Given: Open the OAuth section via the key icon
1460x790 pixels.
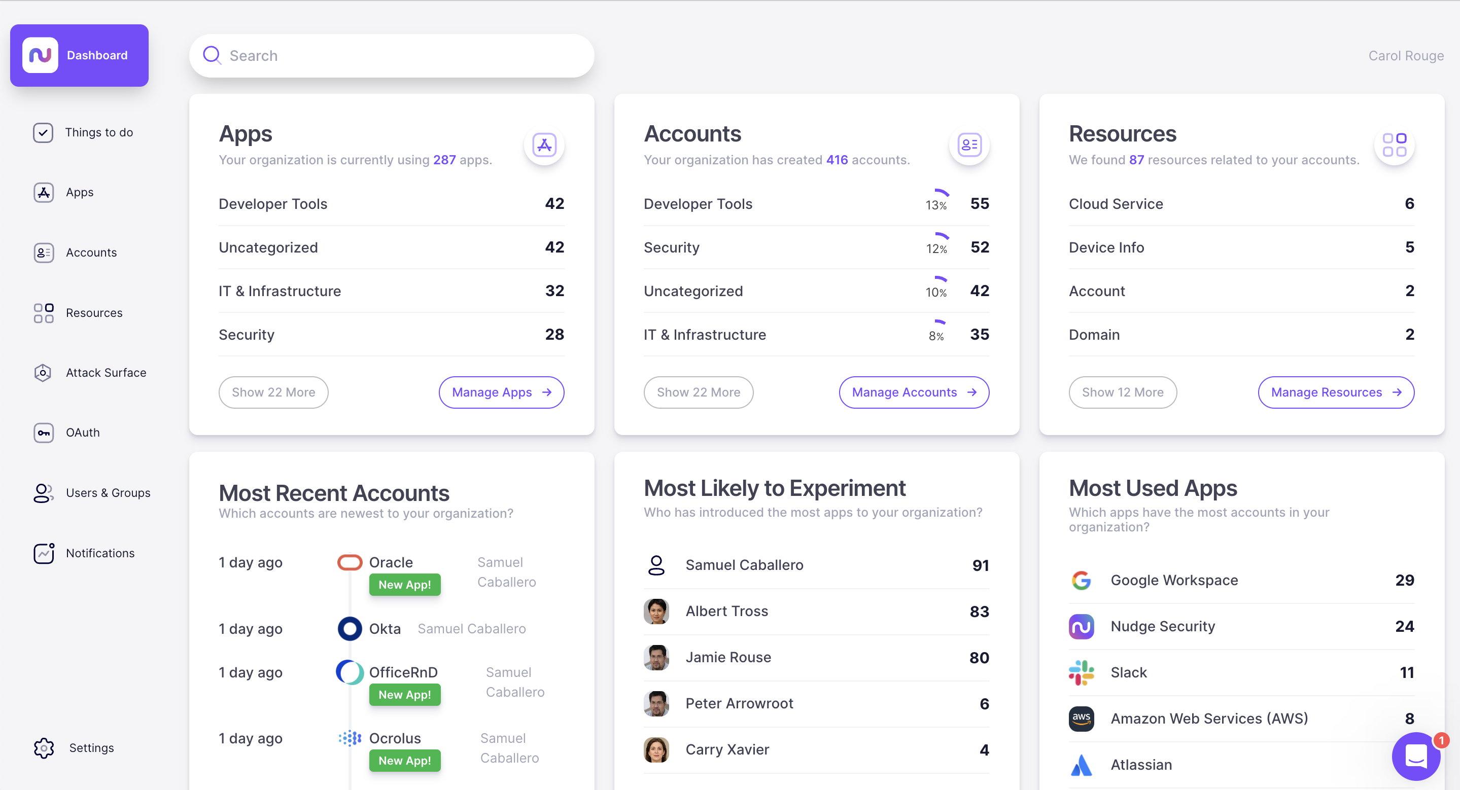Looking at the screenshot, I should (x=83, y=433).
